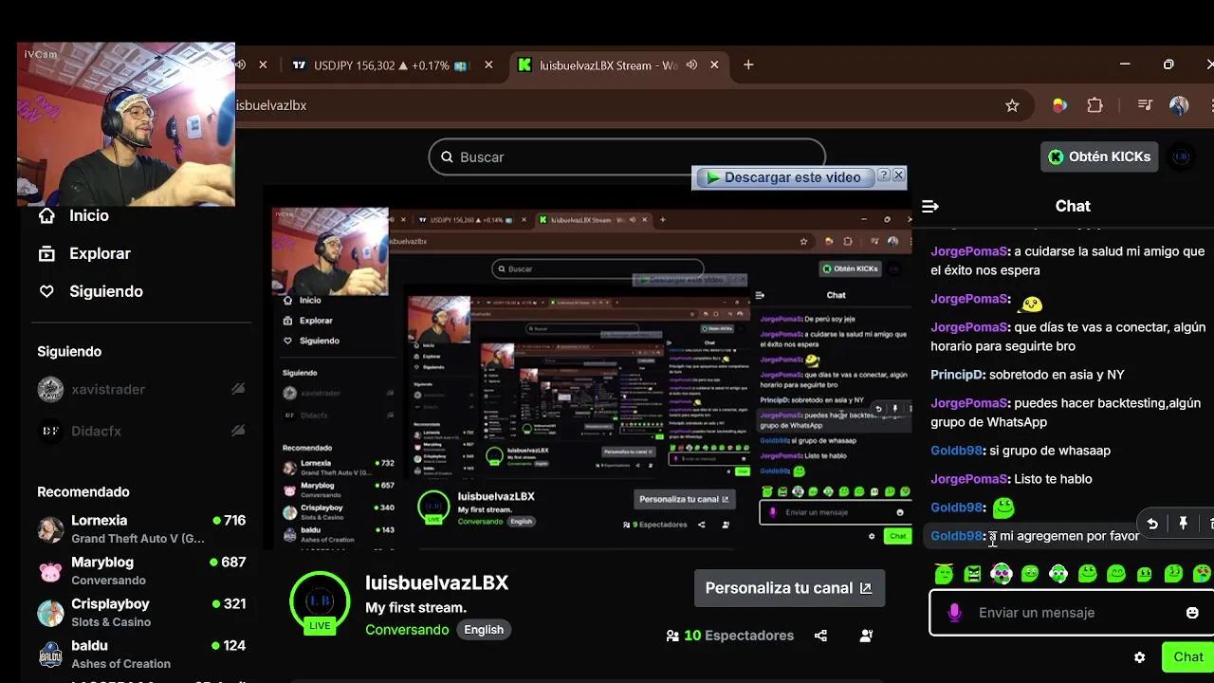Click username PrincipD in chat

[958, 375]
